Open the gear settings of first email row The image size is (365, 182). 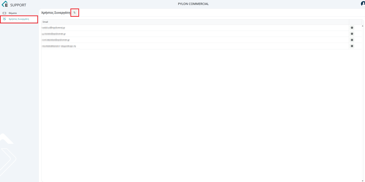click(x=352, y=28)
